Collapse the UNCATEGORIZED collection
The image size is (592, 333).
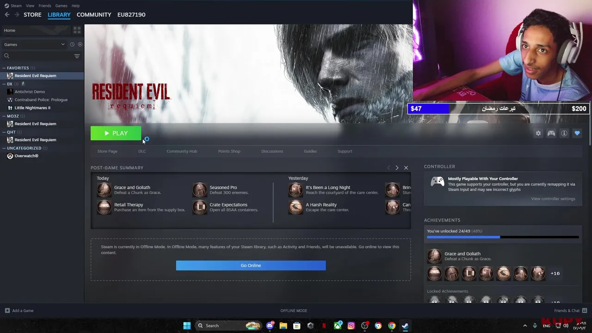pyautogui.click(x=4, y=148)
